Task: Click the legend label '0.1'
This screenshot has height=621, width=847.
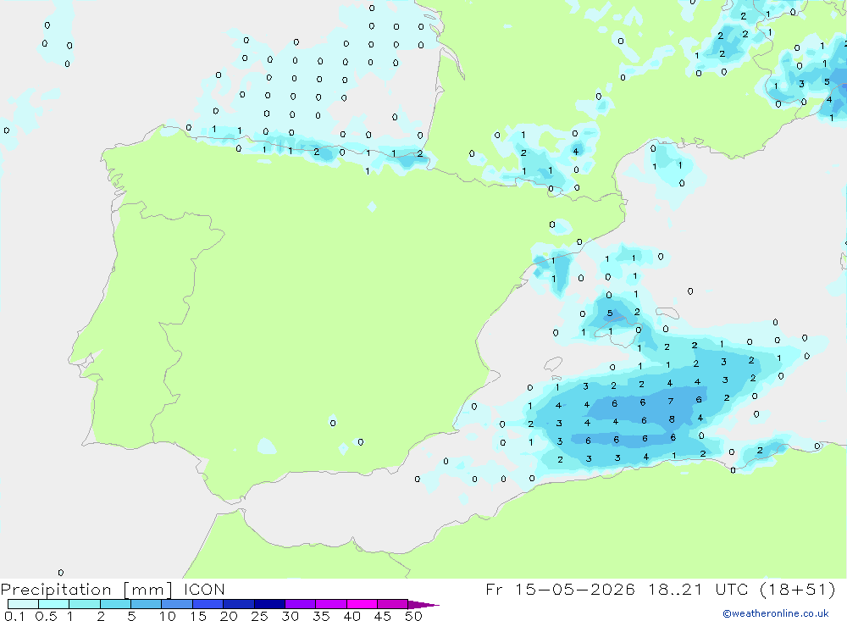Action: tap(14, 616)
